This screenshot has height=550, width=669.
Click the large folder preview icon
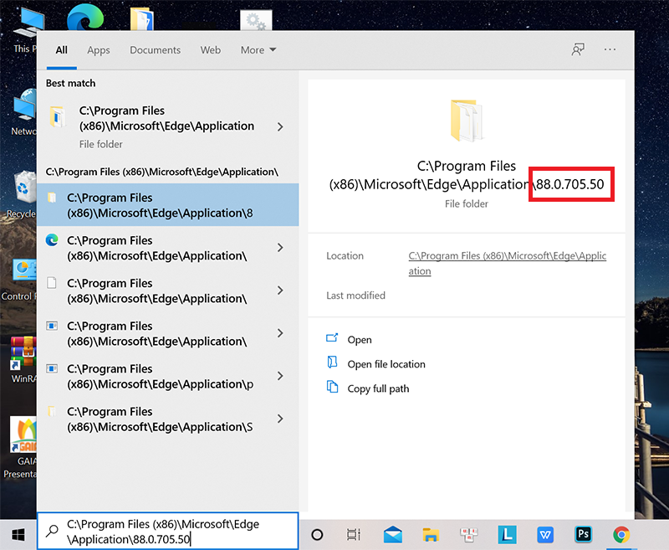(x=467, y=121)
